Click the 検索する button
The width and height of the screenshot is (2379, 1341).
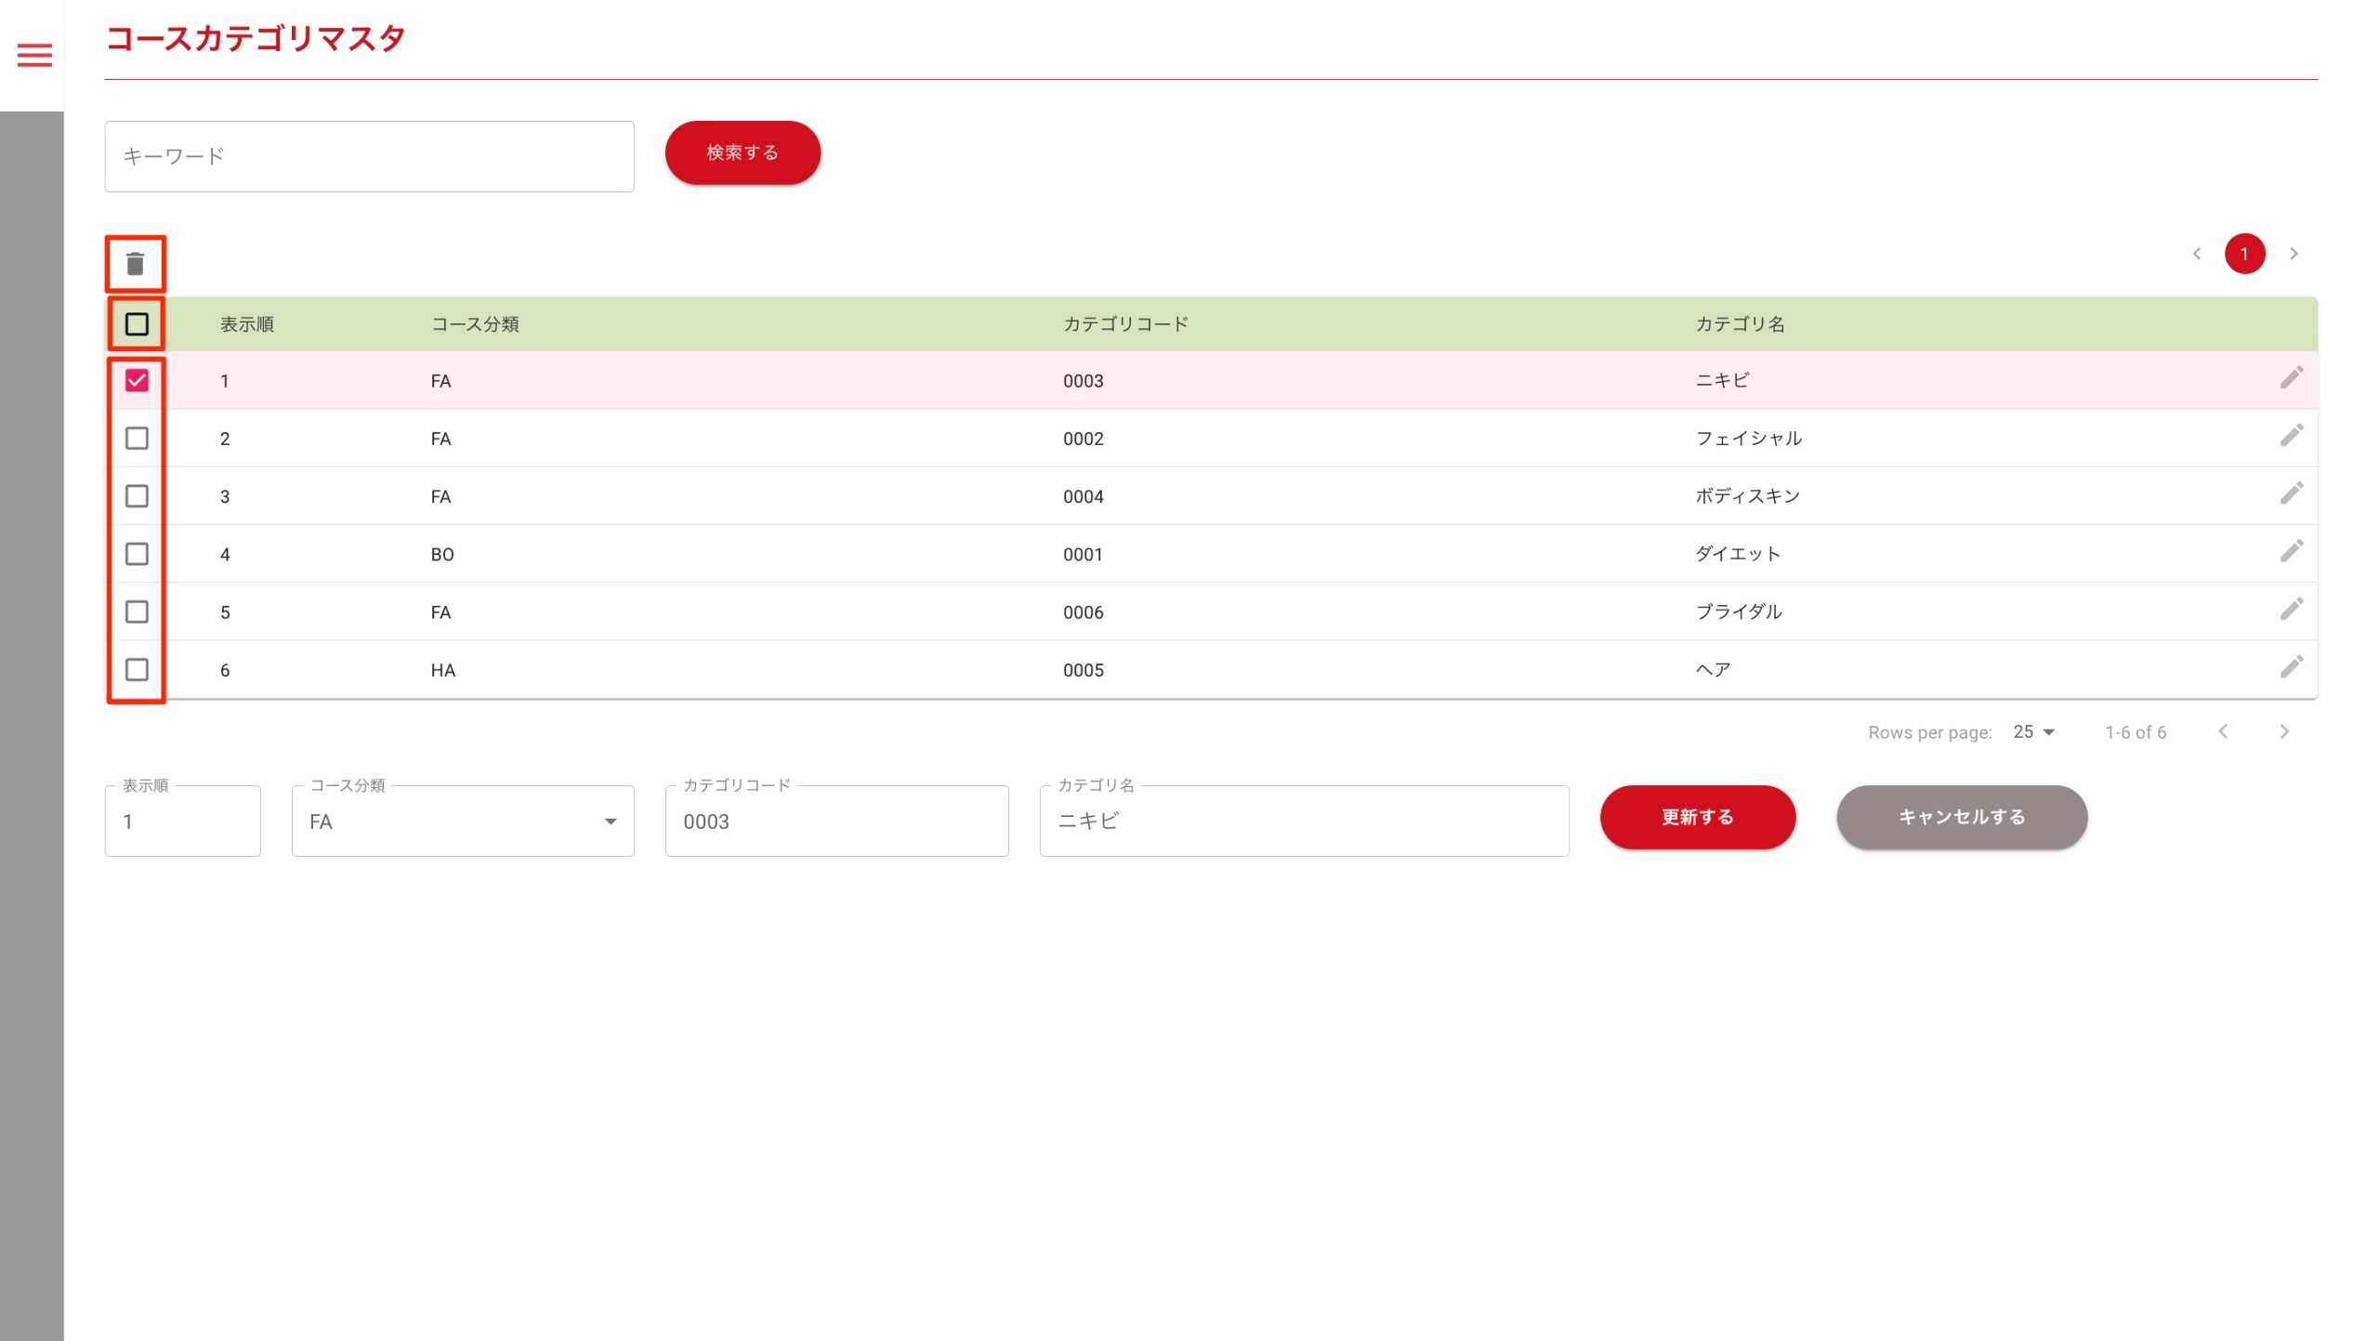743,152
